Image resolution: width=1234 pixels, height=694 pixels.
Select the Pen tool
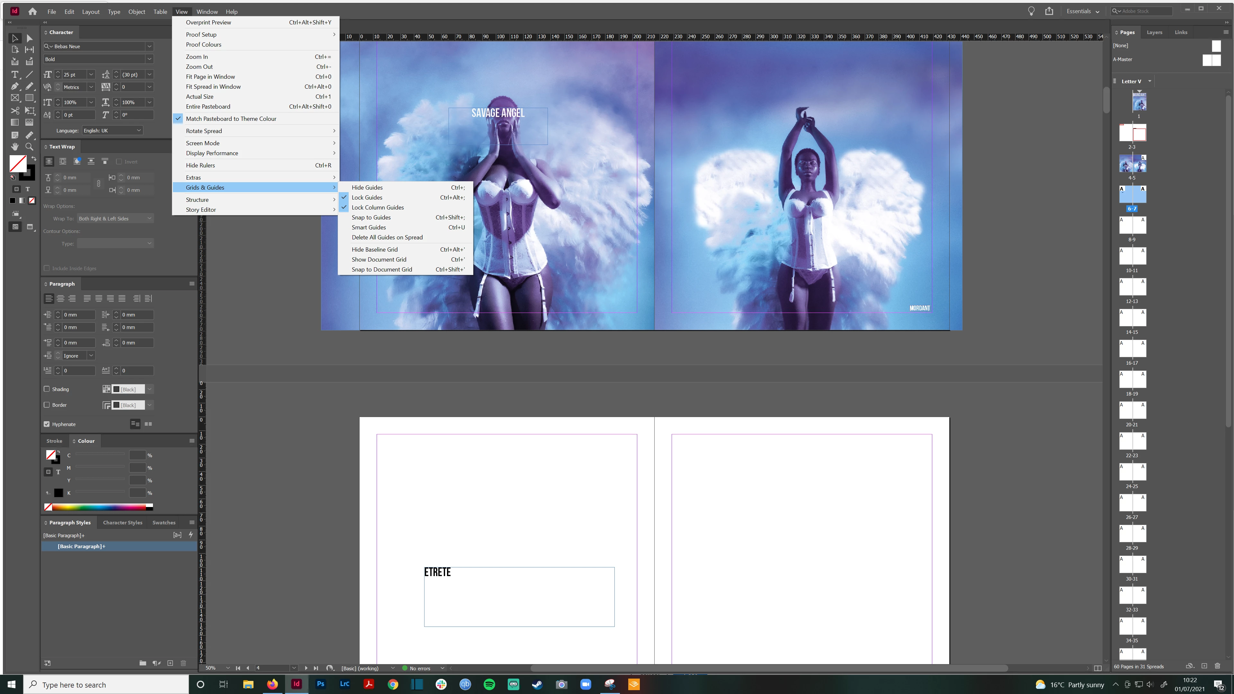14,86
